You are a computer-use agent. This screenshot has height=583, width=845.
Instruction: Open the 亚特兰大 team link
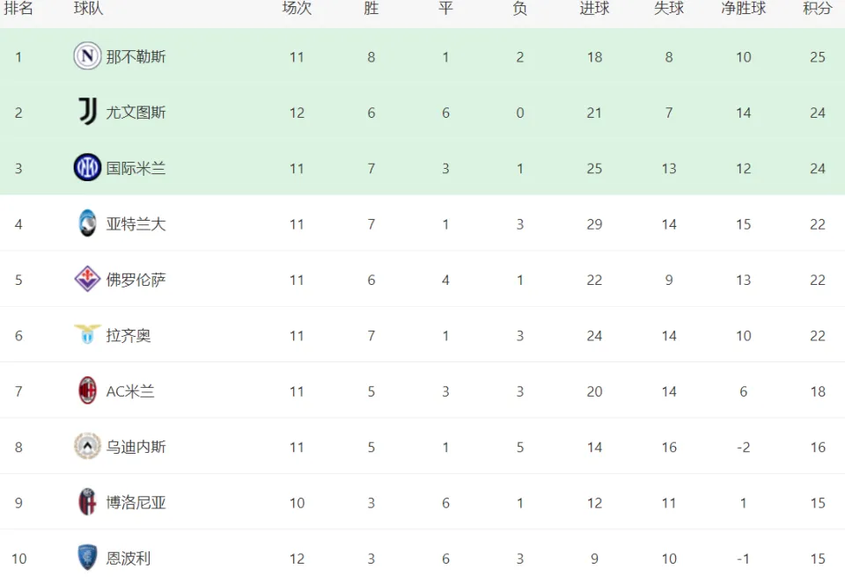tap(136, 224)
